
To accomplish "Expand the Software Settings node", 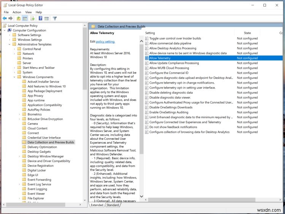I will (9, 35).
